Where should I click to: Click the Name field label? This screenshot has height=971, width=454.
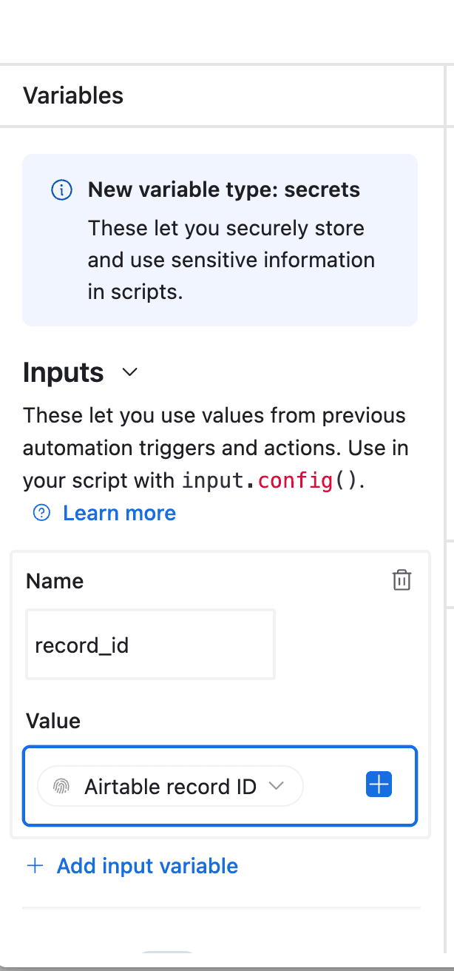(x=55, y=581)
